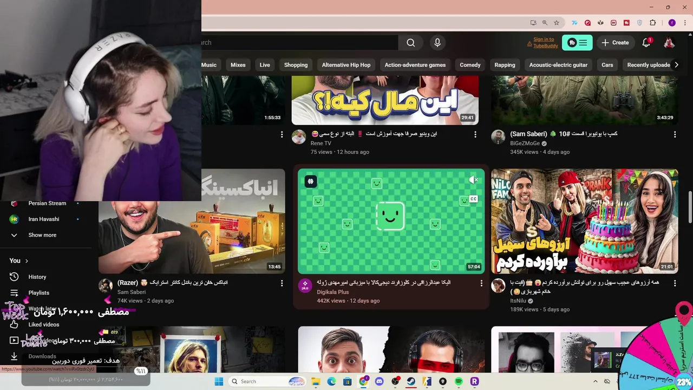Click the browser zoom magnifier icon
This screenshot has width=693, height=390.
click(x=545, y=23)
